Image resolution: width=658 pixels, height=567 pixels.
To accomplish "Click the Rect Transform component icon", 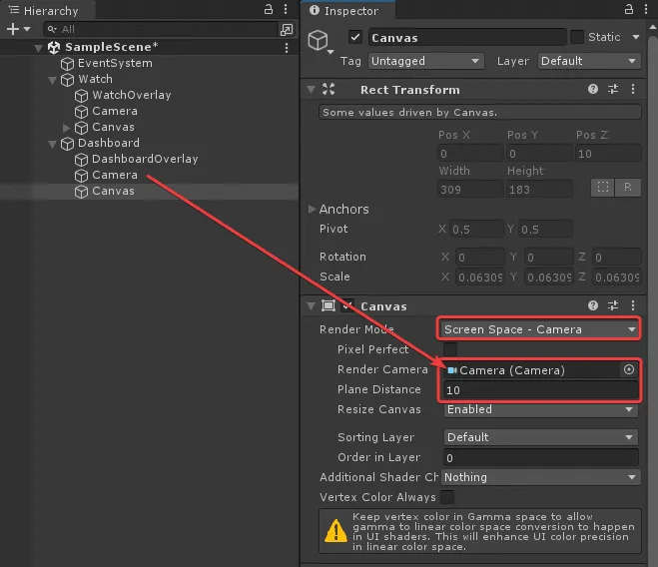I will 329,89.
